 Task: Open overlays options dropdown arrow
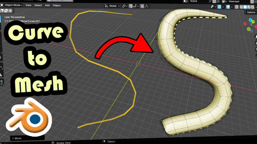pyautogui.click(x=232, y=7)
